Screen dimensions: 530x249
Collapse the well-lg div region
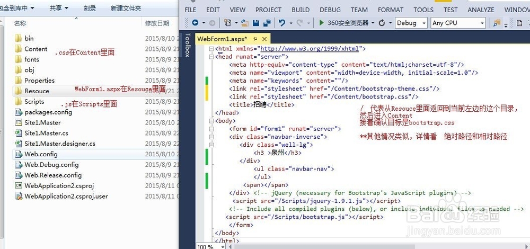coord(211,145)
